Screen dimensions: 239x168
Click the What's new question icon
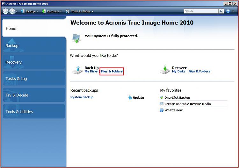(x=162, y=110)
